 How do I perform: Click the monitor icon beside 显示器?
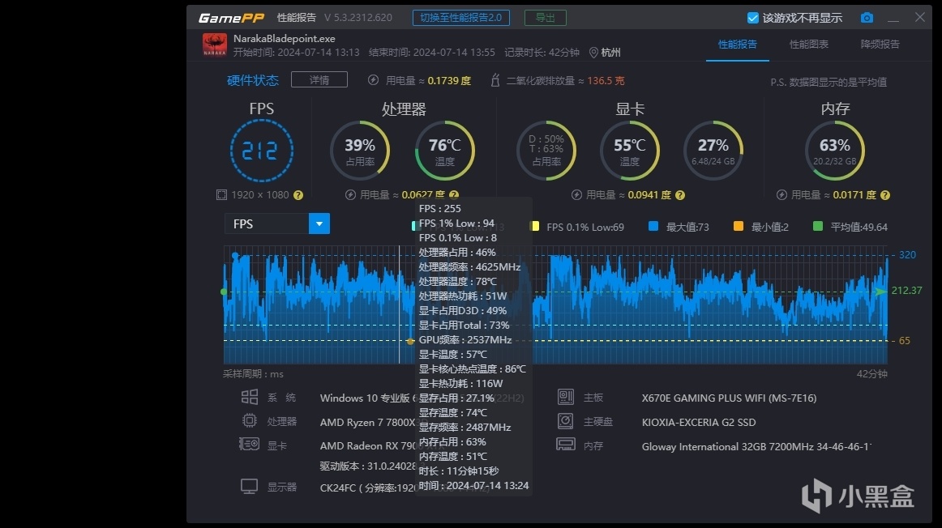250,486
